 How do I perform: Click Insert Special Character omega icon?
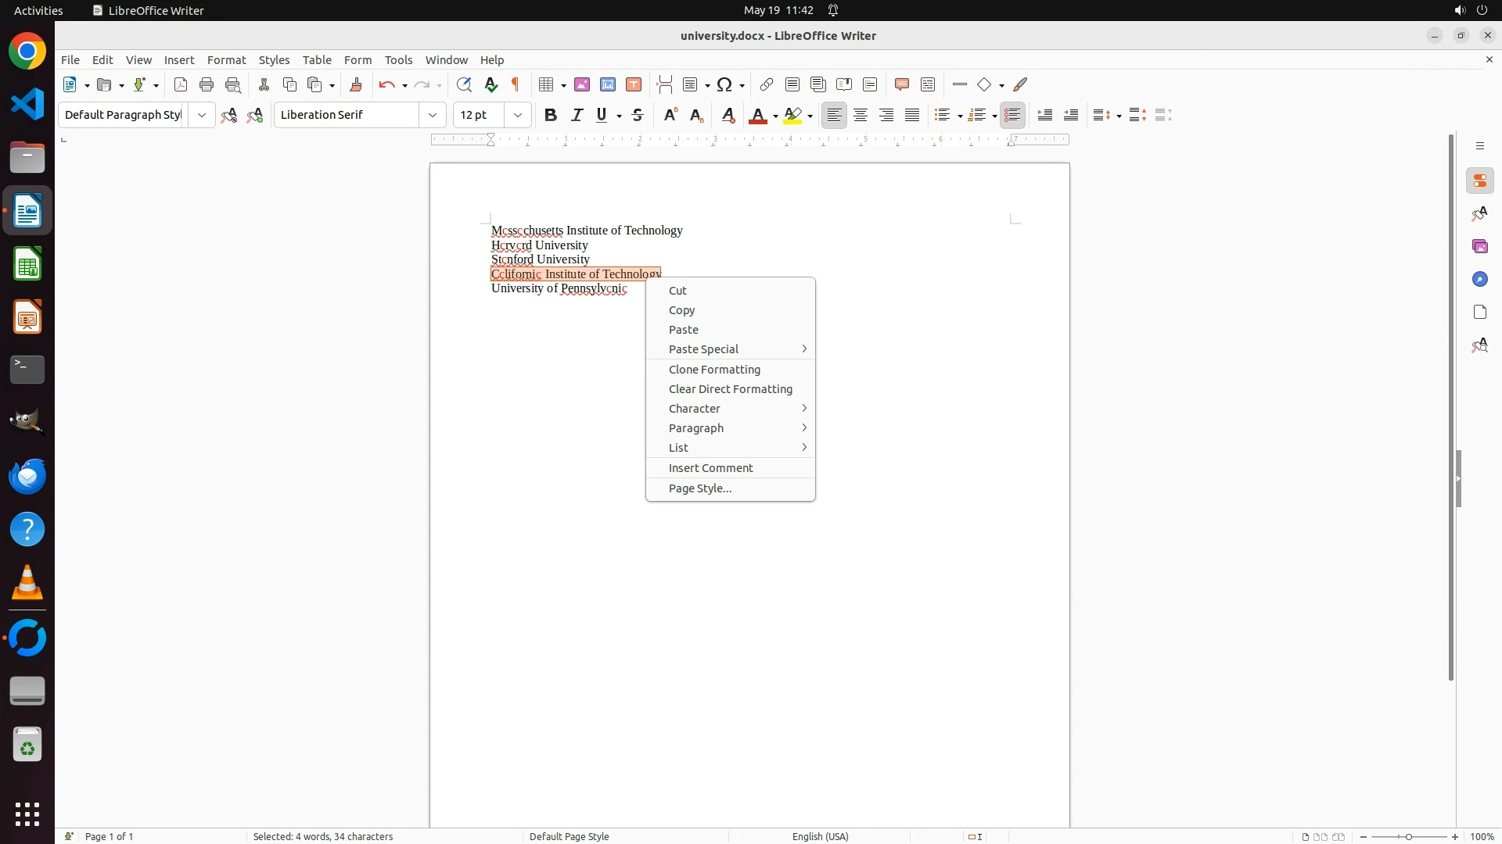point(725,84)
